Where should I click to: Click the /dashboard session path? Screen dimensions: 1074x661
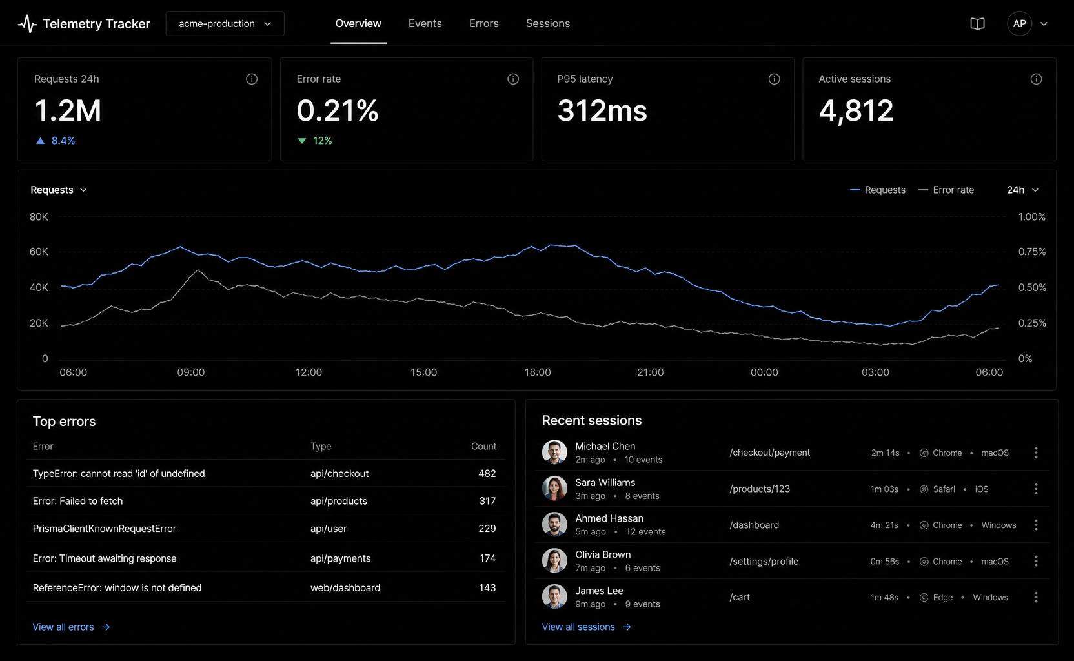(x=754, y=525)
